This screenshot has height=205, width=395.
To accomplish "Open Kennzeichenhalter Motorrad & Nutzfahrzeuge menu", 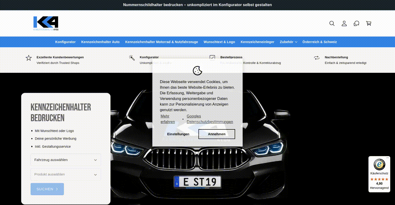I will coord(161,42).
